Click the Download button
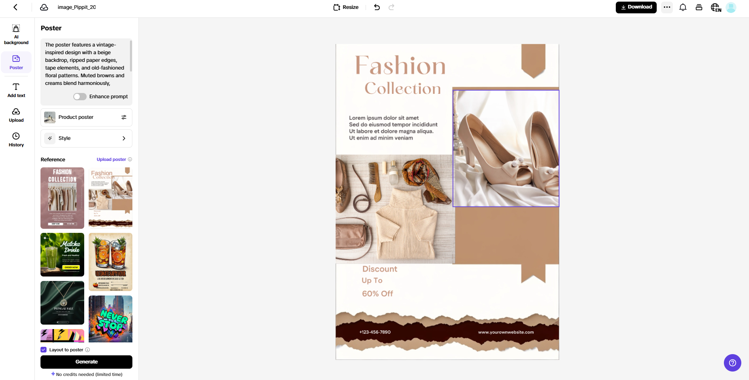Viewport: 749px width, 380px height. [636, 7]
